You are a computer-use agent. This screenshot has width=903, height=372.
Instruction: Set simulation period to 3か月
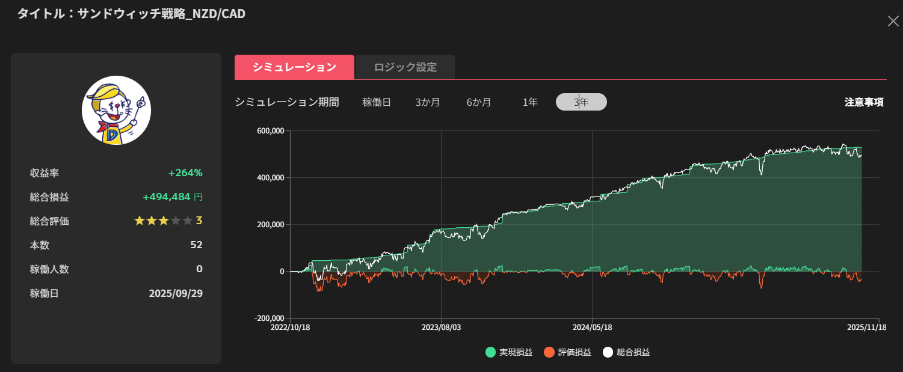pos(428,102)
